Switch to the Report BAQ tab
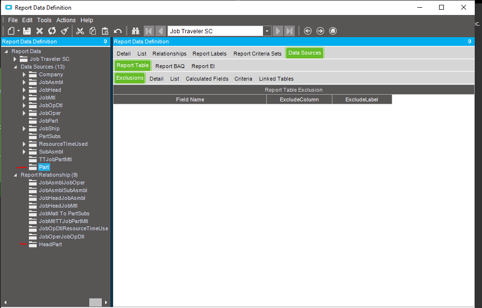Image resolution: width=482 pixels, height=308 pixels. 170,66
